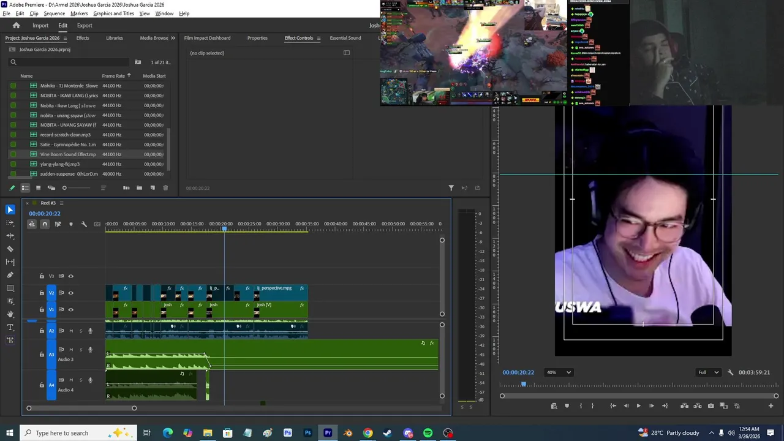
Task: Adjust the Project panel thumbnail zoom slider
Action: tap(77, 188)
